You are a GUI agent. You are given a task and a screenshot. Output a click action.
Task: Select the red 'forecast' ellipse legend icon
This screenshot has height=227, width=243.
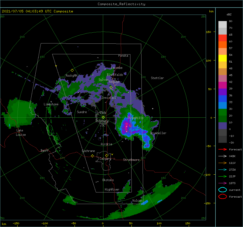coord(222,196)
